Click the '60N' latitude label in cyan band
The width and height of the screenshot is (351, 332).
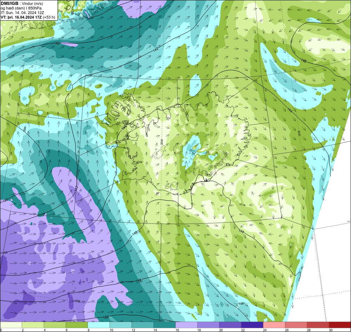coord(241,304)
